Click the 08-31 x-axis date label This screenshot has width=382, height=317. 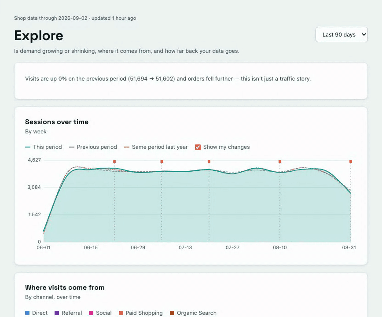click(x=349, y=247)
